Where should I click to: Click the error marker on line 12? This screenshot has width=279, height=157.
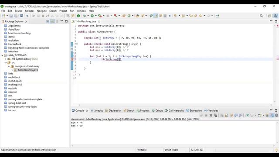(x=72, y=59)
